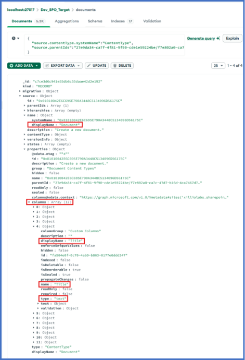Expand the versionInfo Object field
The width and height of the screenshot is (245, 360).
[24, 139]
